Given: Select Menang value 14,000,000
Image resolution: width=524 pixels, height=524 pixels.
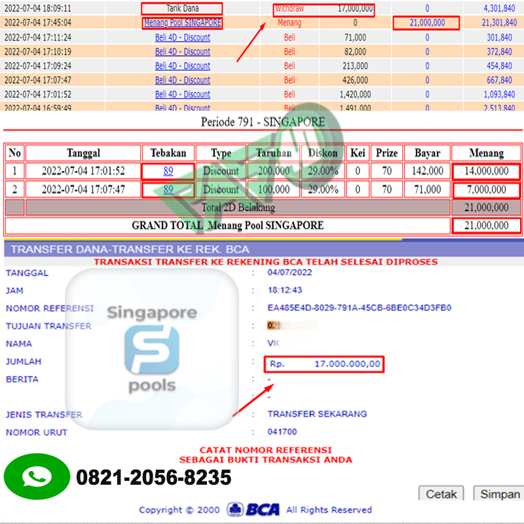Looking at the screenshot, I should [x=486, y=171].
